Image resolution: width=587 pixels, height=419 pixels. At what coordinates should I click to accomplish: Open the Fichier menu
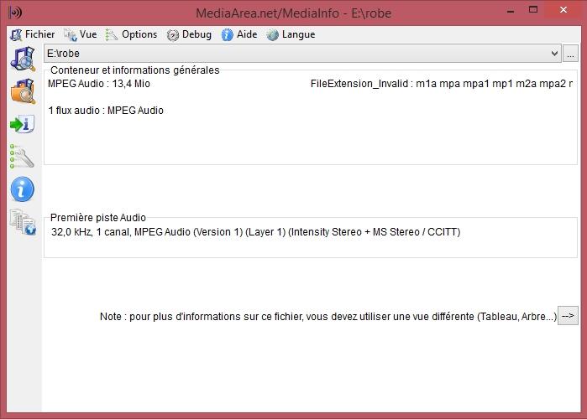point(33,34)
